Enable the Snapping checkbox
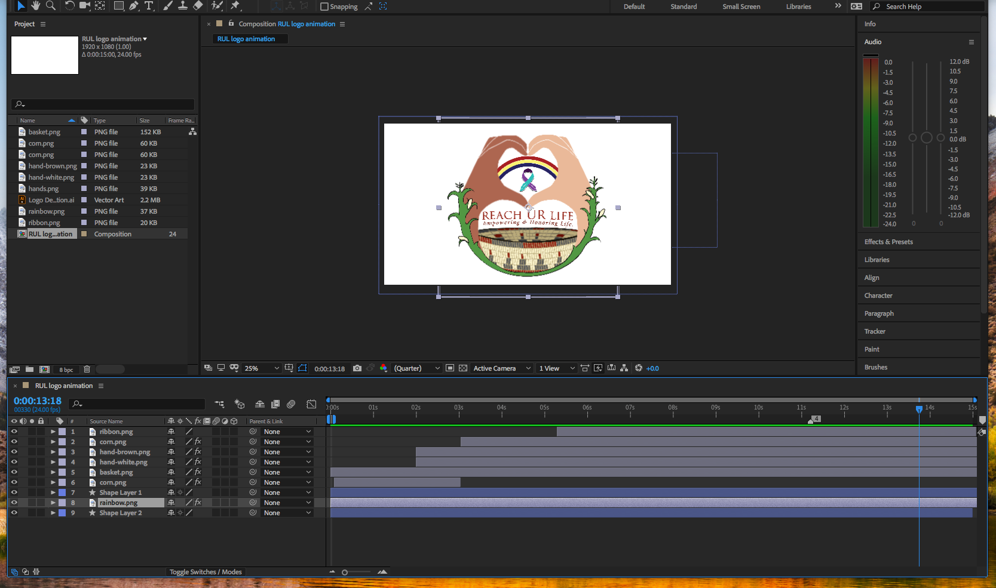996x588 pixels. point(324,7)
